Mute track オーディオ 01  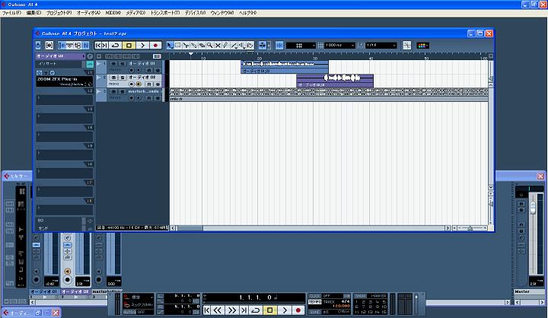coord(113,64)
